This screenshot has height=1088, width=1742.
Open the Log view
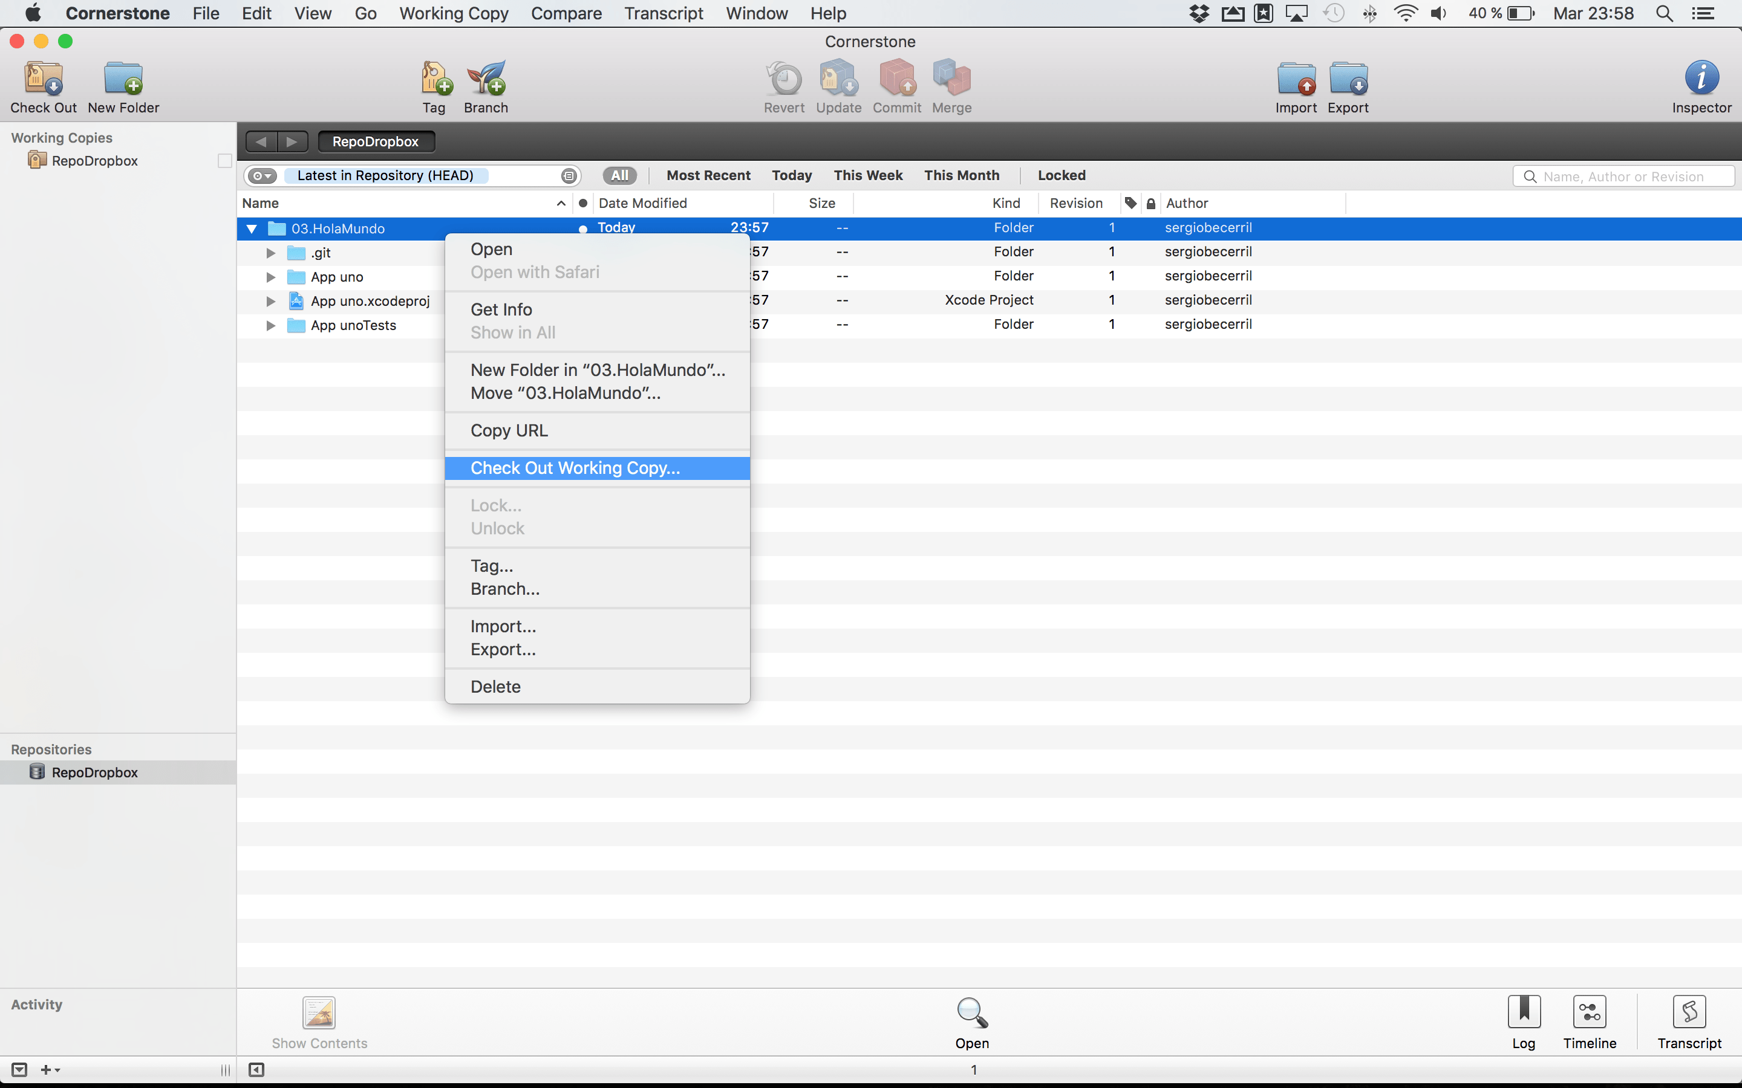pos(1524,1012)
